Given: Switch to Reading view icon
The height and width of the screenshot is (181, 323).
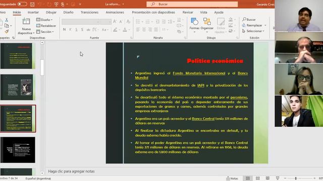Looking at the screenshot, I should pos(267,178).
